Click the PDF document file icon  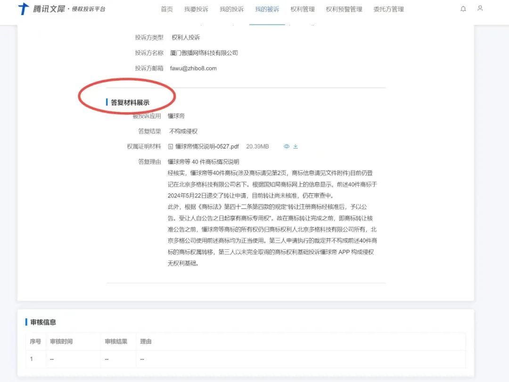171,147
